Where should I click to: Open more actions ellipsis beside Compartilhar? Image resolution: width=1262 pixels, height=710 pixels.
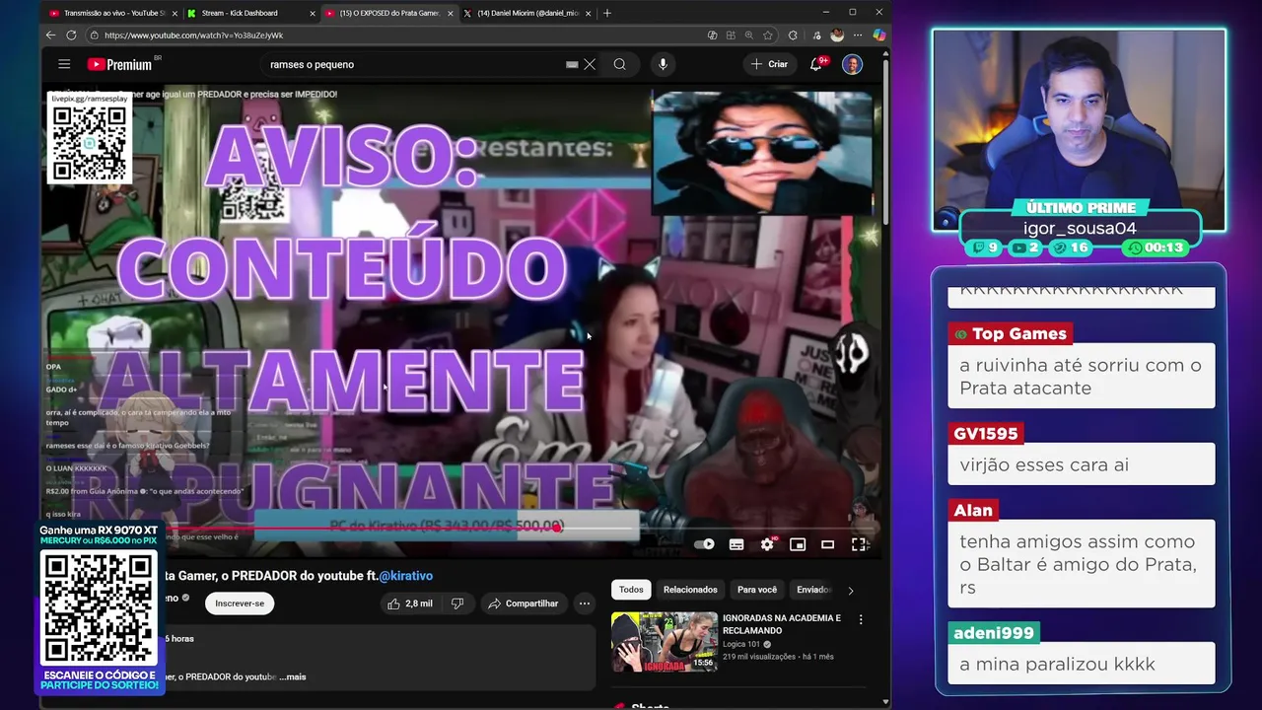point(584,603)
